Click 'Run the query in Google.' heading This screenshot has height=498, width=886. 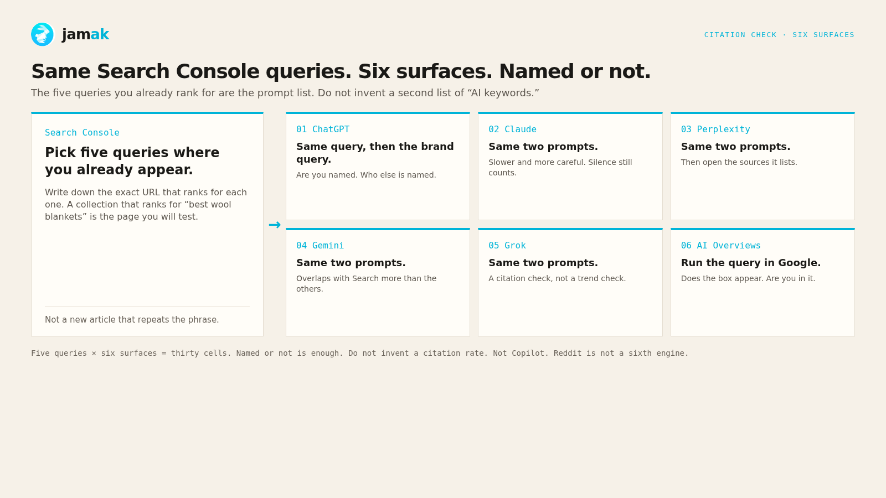point(751,263)
